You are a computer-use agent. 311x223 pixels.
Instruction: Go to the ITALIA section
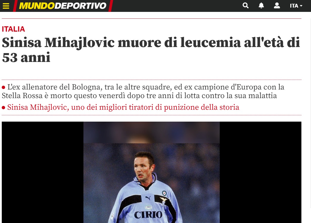coord(13,29)
